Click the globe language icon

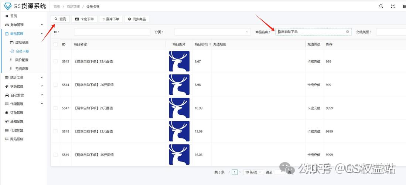pos(404,6)
